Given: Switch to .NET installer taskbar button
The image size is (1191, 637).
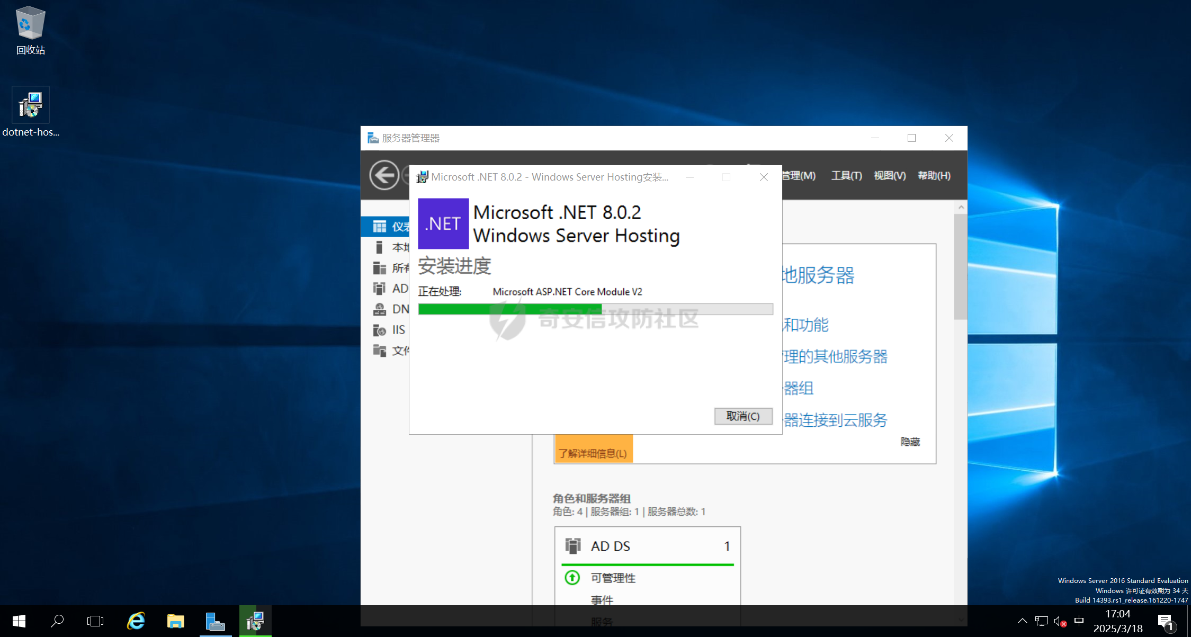Looking at the screenshot, I should (255, 621).
